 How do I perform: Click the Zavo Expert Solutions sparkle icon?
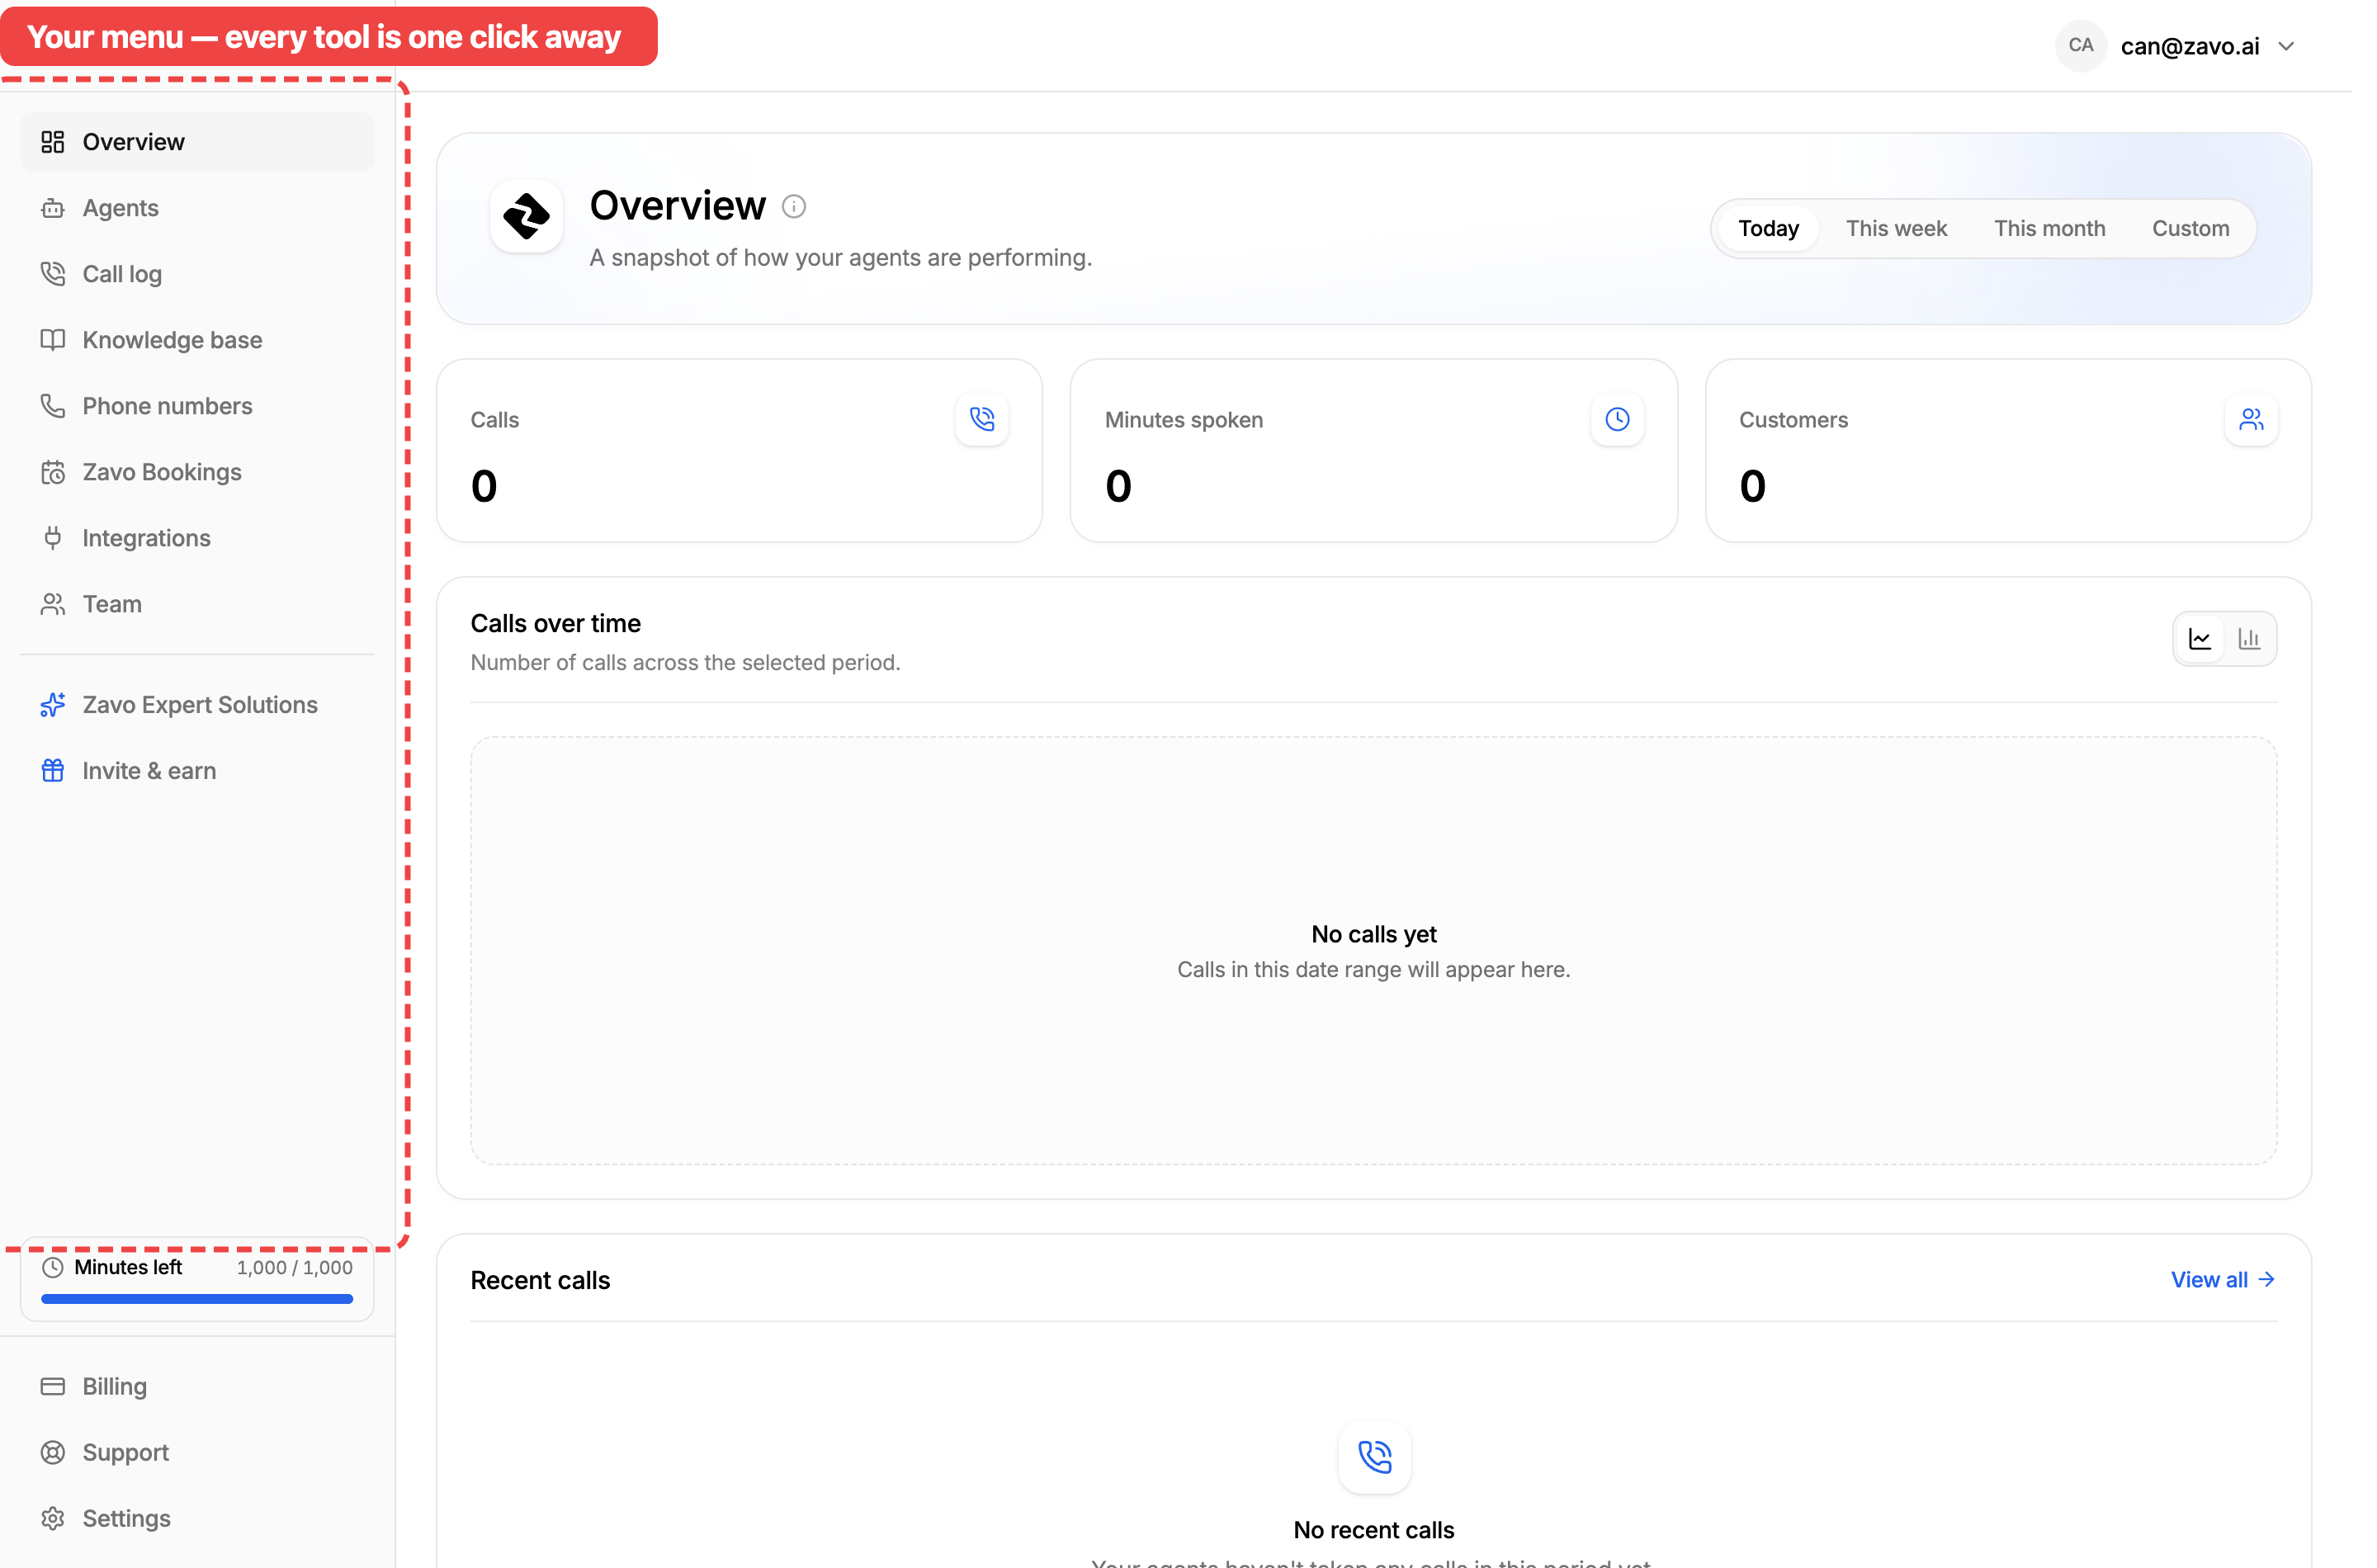[x=53, y=705]
